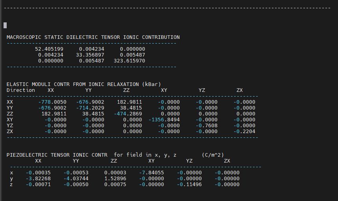Click the (C/m^2) unit label
The width and height of the screenshot is (338, 201).
[213, 155]
